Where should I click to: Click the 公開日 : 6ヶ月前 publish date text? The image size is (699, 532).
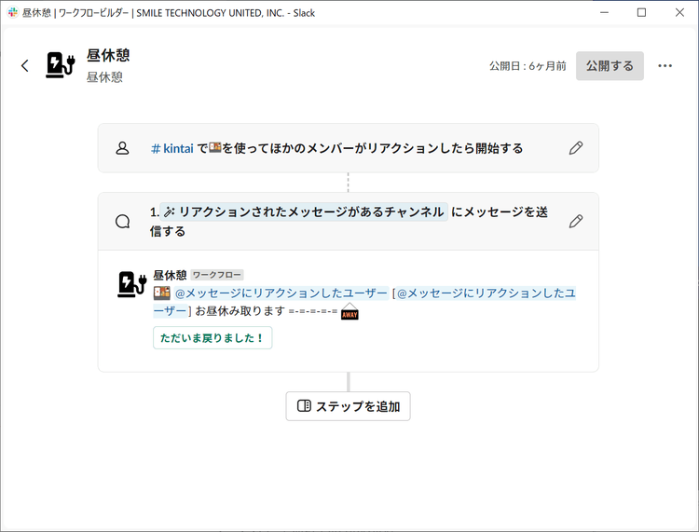[528, 66]
